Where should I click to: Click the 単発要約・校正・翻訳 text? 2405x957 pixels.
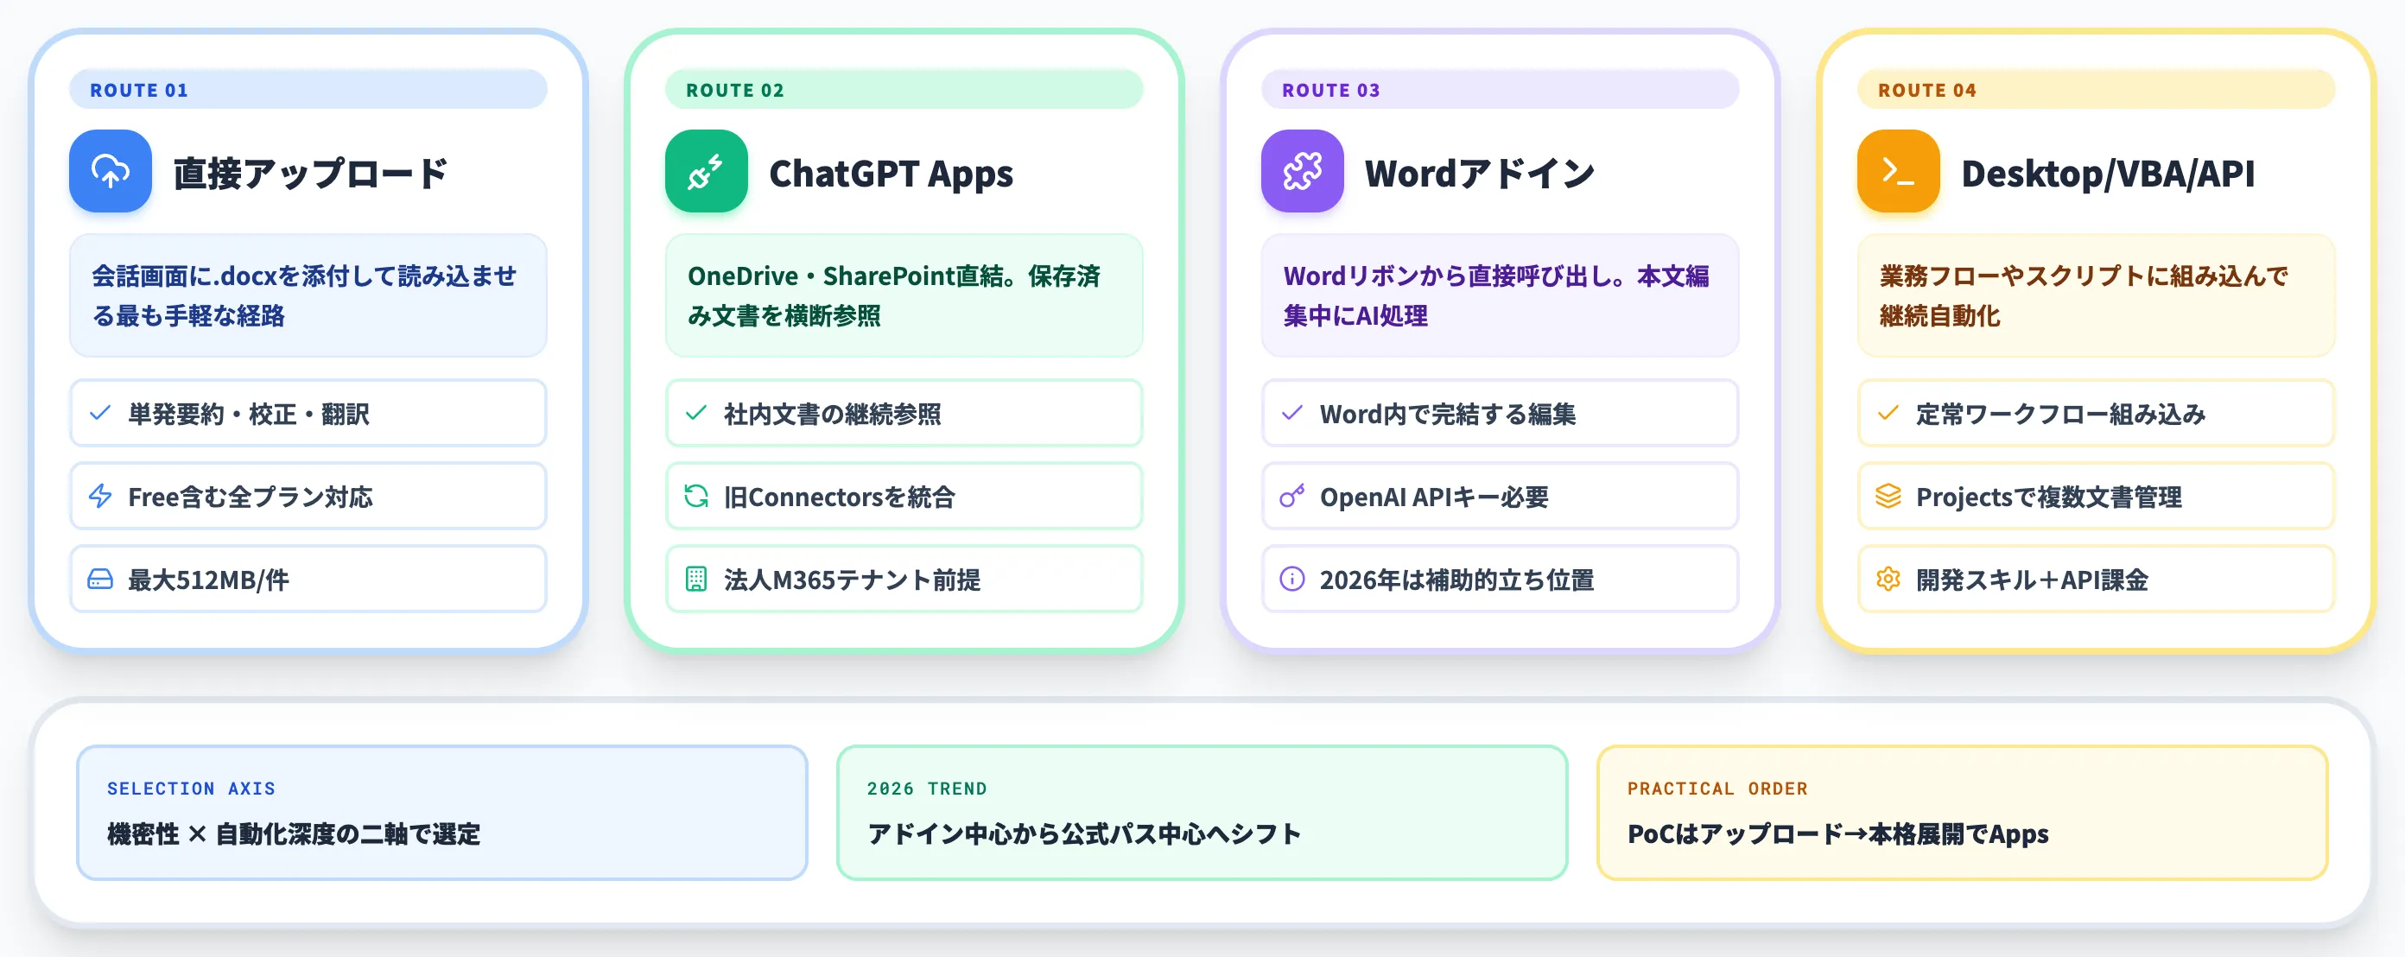(248, 414)
